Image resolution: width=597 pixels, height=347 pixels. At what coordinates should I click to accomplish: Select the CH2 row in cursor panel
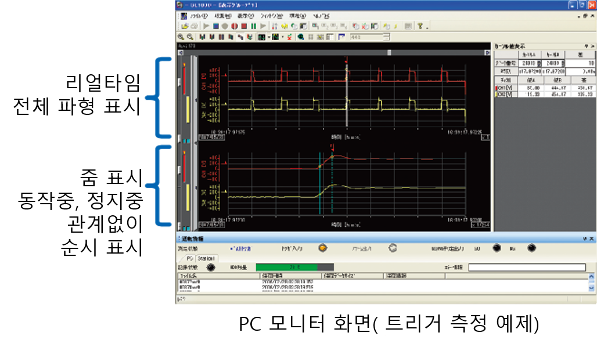545,94
